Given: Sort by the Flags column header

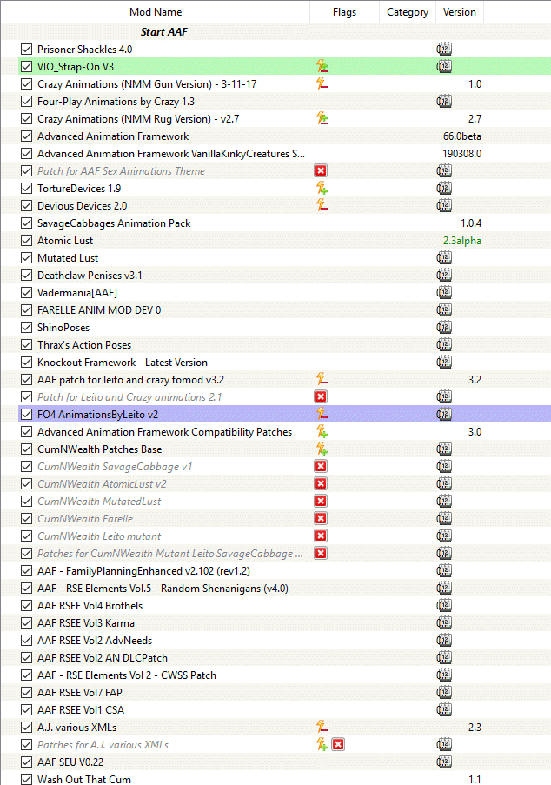Looking at the screenshot, I should [x=344, y=12].
